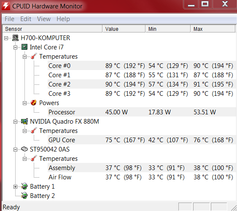Collapse the H700-KOMPUTER root node
Viewport: 237px width, 211px height.
click(x=6, y=38)
